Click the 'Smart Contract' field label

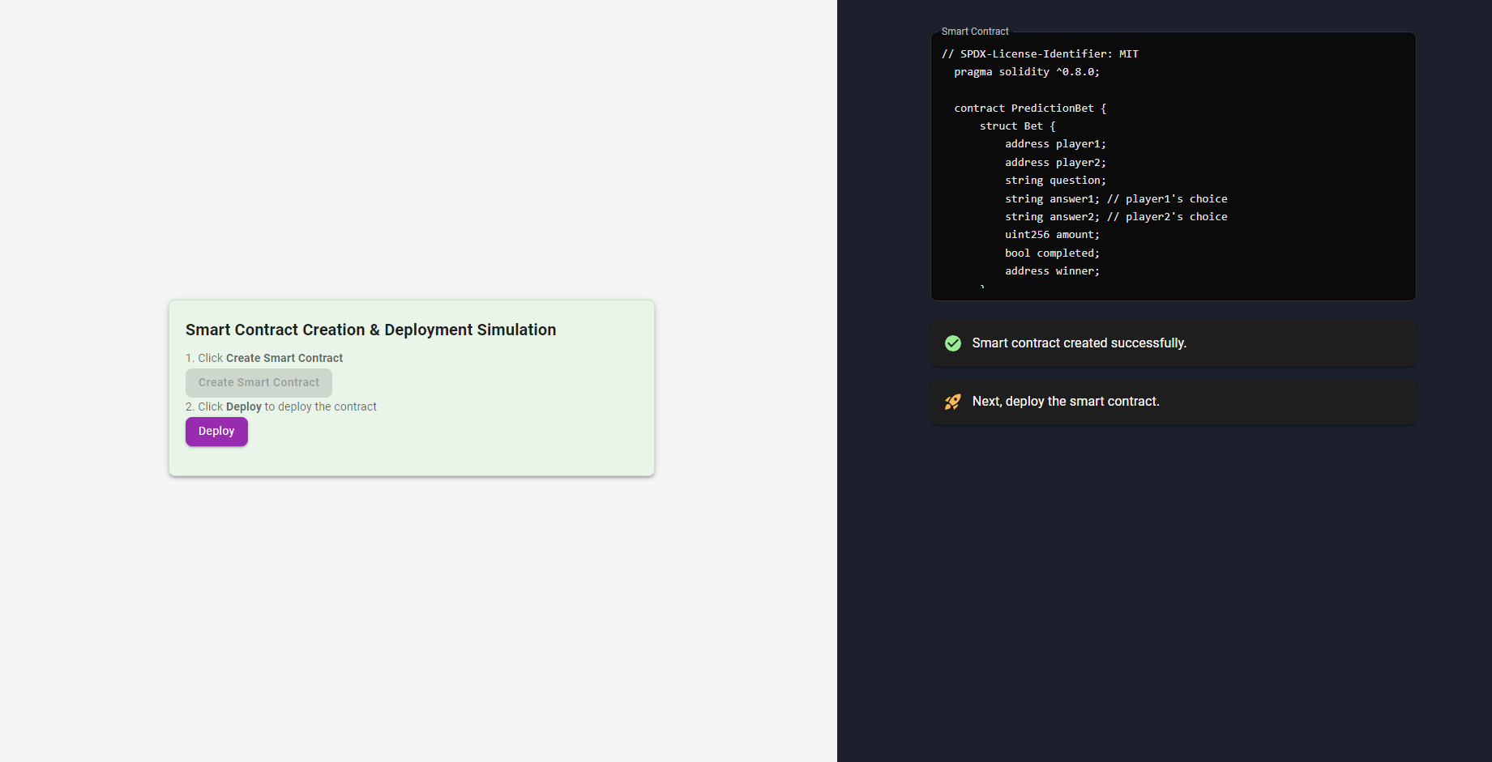(975, 32)
